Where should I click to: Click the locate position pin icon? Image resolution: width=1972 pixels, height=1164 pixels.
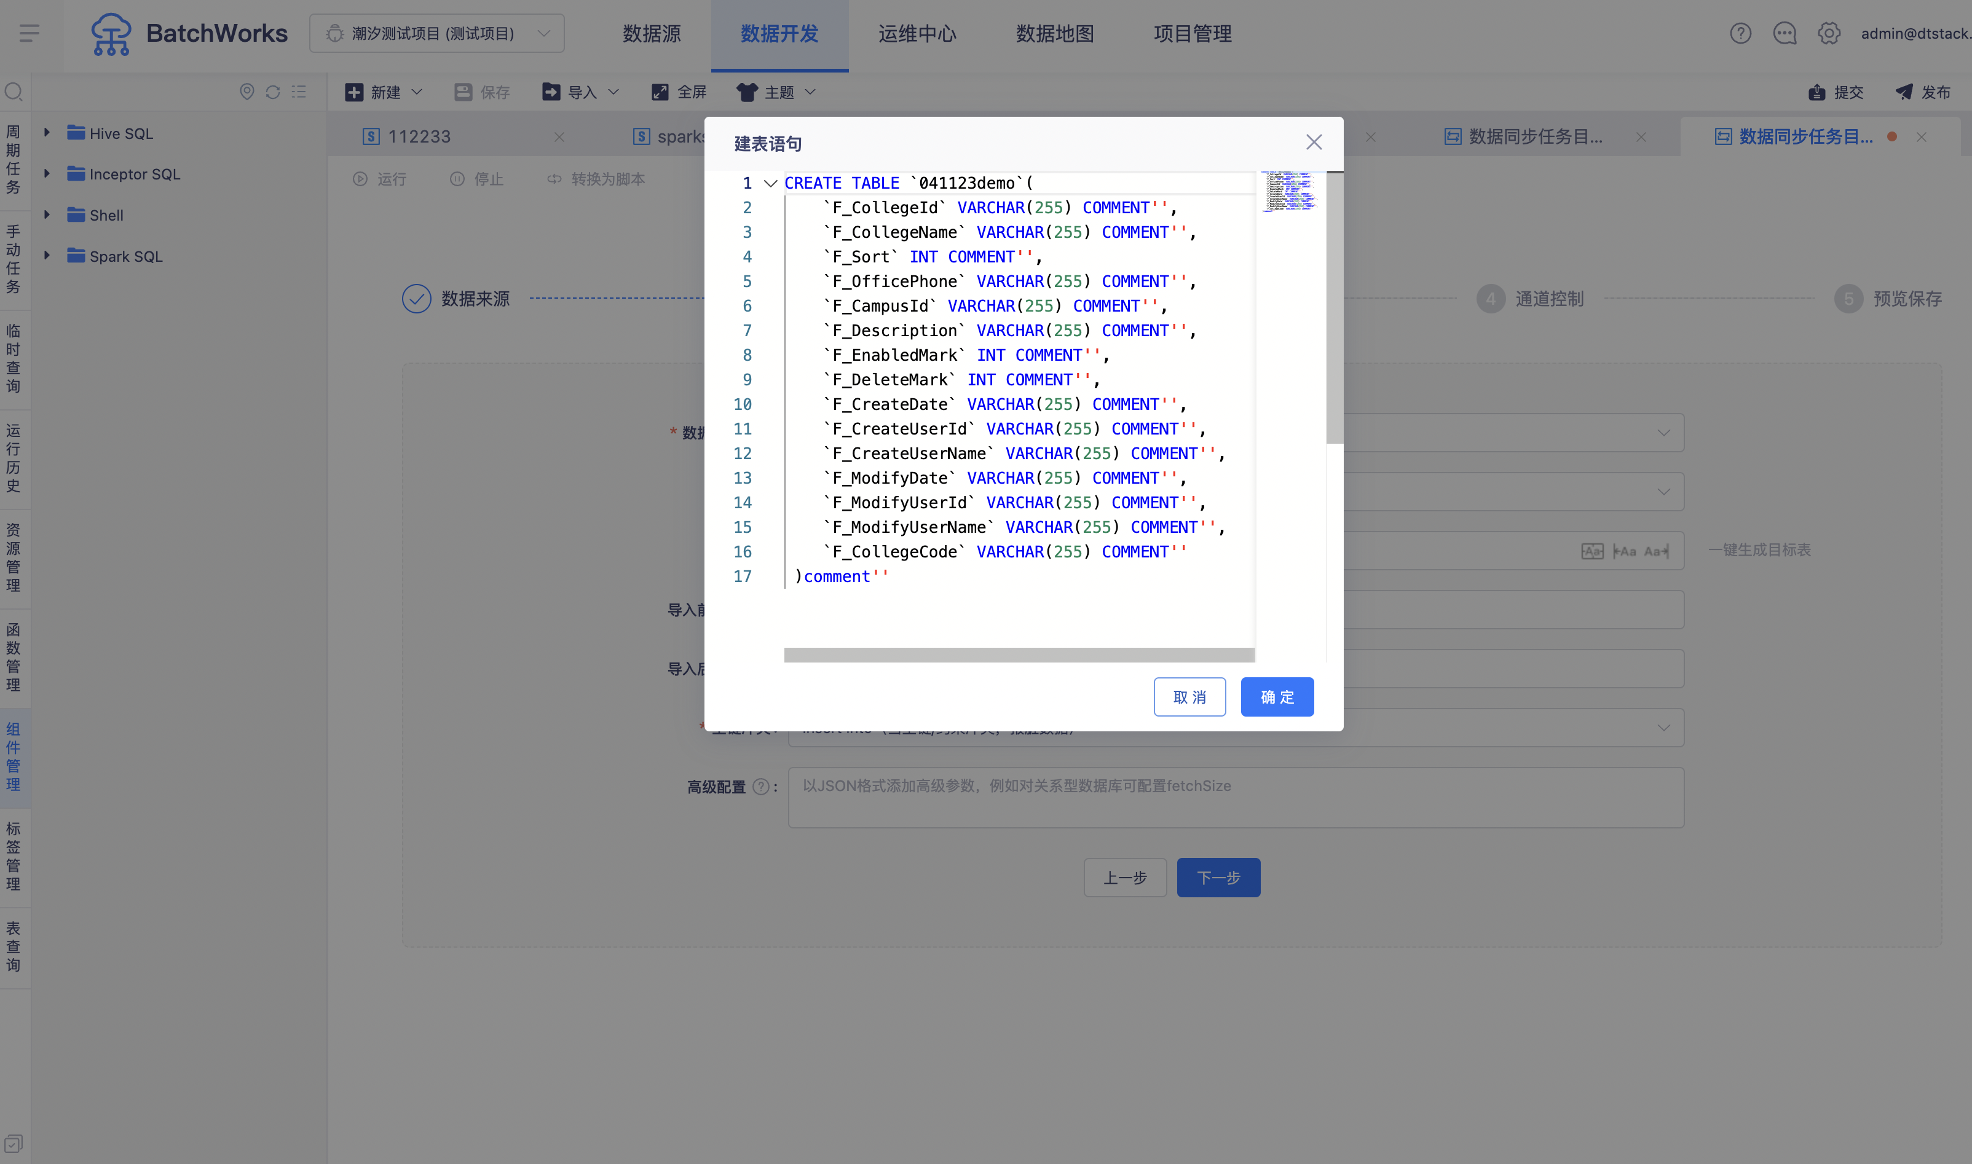[246, 92]
